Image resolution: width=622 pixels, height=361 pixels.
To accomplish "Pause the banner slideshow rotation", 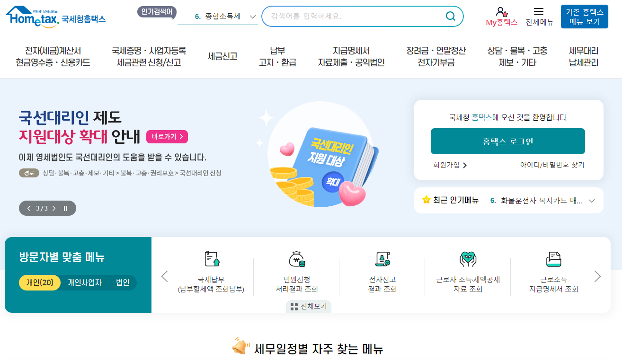I will click(65, 208).
